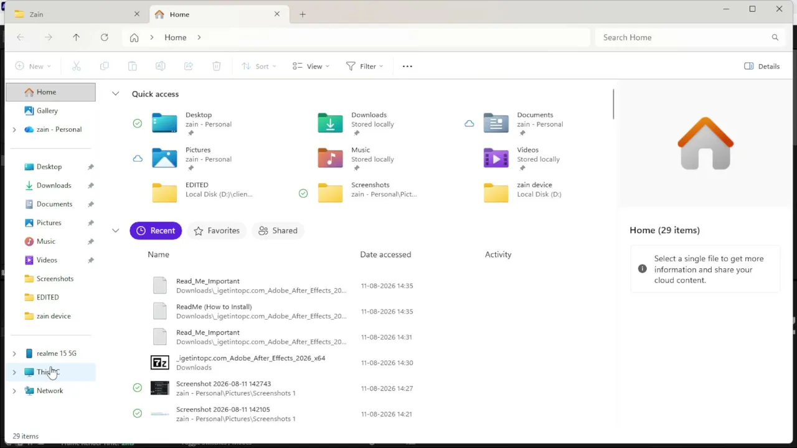
Task: Click the search magnifier icon
Action: (x=775, y=37)
